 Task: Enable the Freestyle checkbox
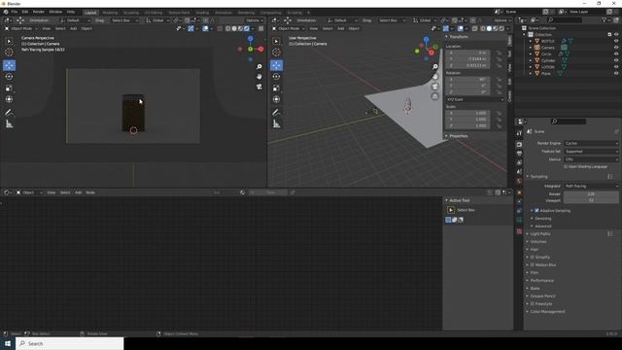[x=533, y=304]
